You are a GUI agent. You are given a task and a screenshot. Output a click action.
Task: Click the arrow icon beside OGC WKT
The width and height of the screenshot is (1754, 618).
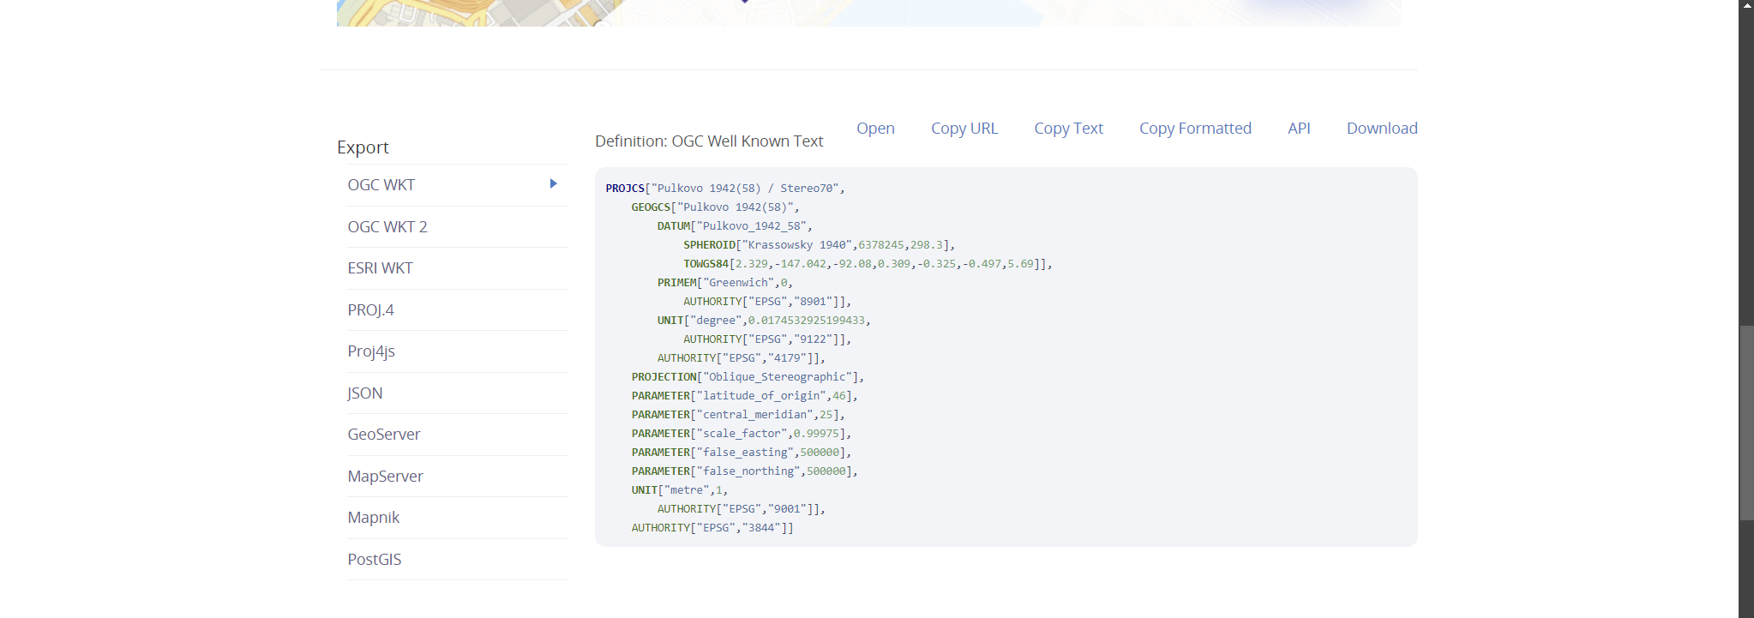553,184
